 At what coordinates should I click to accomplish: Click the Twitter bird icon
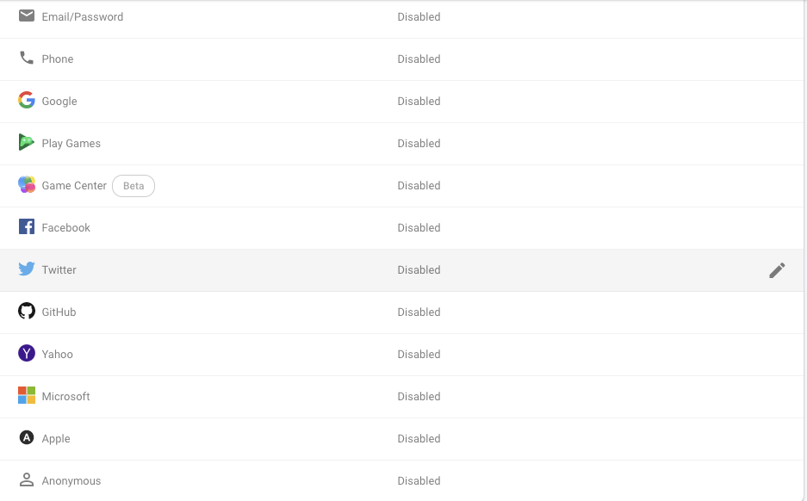26,269
